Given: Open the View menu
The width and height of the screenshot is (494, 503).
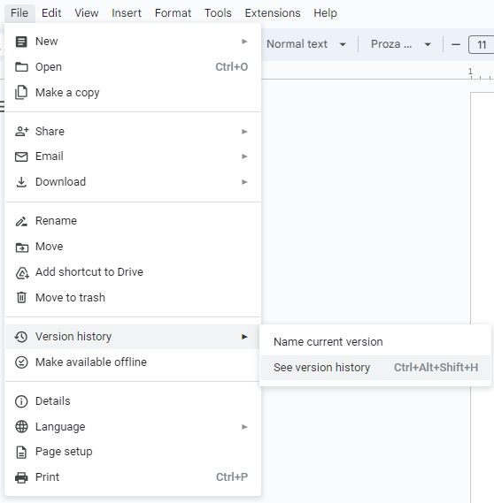Looking at the screenshot, I should (x=87, y=13).
